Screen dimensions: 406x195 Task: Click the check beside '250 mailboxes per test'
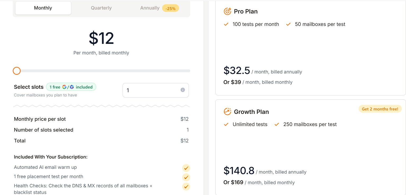(x=276, y=124)
